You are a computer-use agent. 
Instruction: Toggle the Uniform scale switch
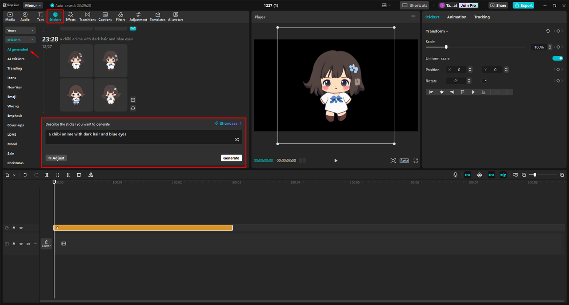(557, 58)
